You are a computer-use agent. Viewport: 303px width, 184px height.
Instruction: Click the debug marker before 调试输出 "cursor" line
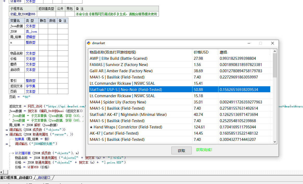[x=7, y=135]
